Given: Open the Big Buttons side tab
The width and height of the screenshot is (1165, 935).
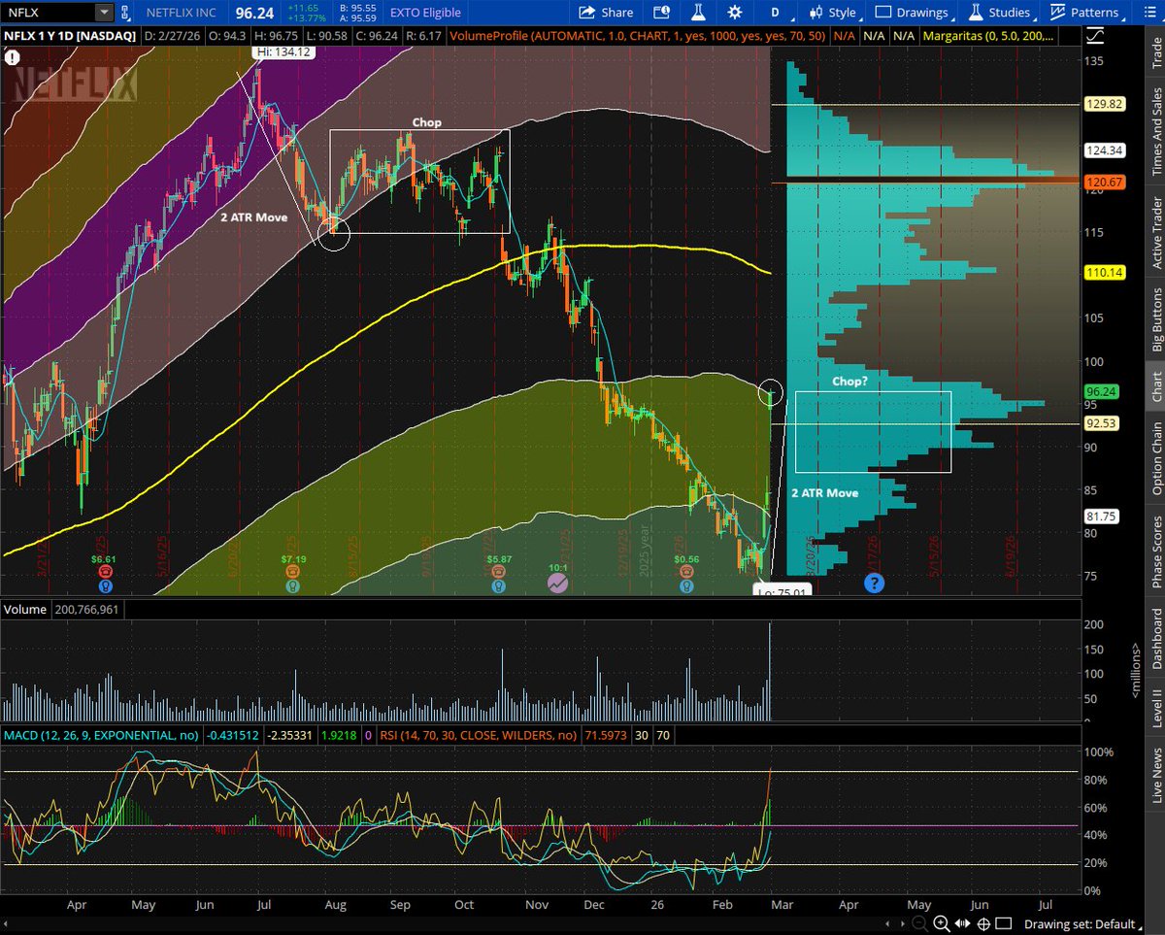Looking at the screenshot, I should tap(1155, 319).
